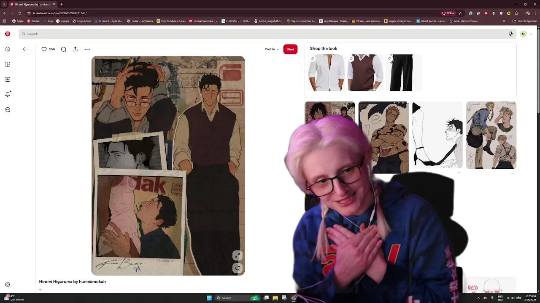Click the browser address bar URL

click(x=59, y=13)
